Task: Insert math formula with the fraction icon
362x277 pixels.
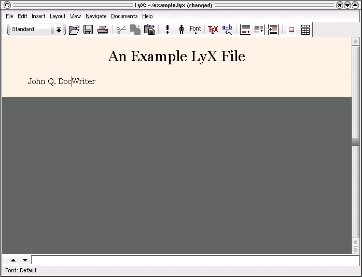Action: pyautogui.click(x=227, y=30)
